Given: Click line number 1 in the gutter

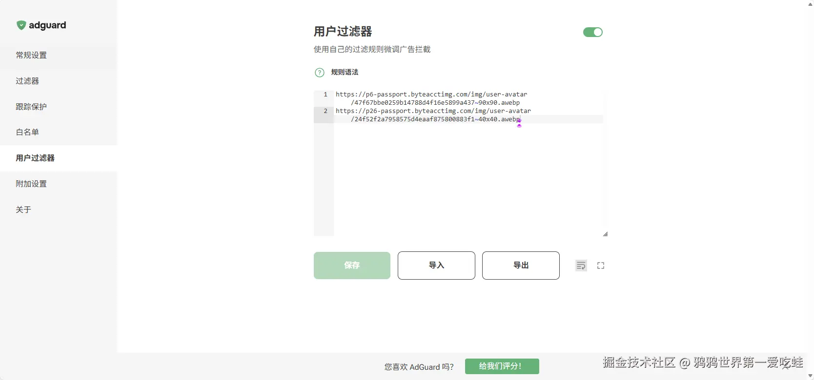Looking at the screenshot, I should pyautogui.click(x=326, y=95).
